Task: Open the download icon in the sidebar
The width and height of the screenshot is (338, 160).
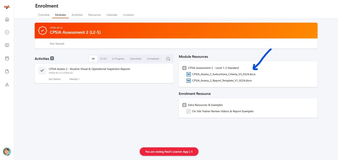Action: [7, 84]
